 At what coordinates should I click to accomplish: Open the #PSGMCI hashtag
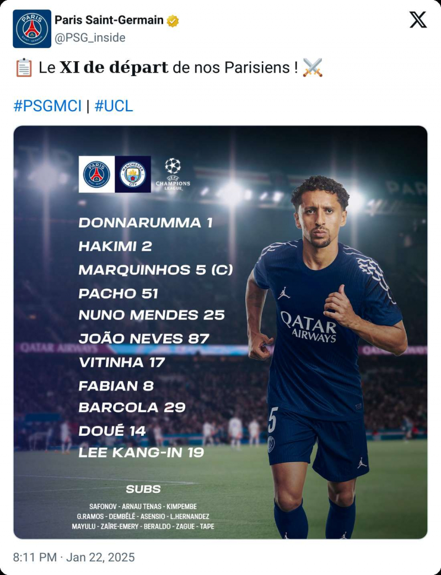47,106
